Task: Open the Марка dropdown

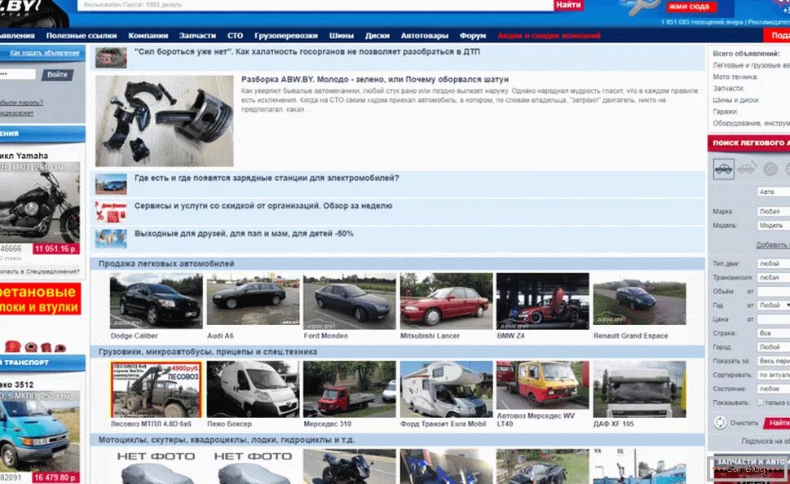Action: click(x=774, y=212)
